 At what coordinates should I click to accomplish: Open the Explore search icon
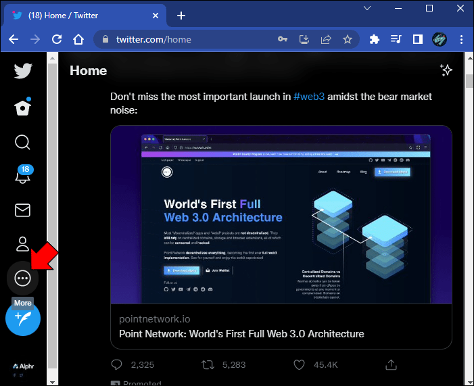(23, 142)
